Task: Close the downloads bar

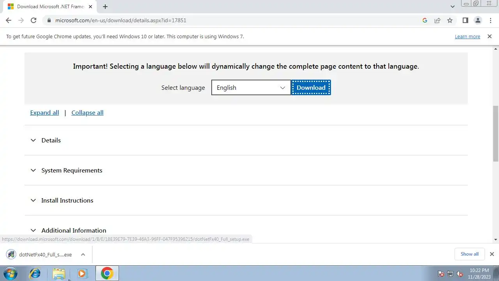Action: tap(492, 254)
